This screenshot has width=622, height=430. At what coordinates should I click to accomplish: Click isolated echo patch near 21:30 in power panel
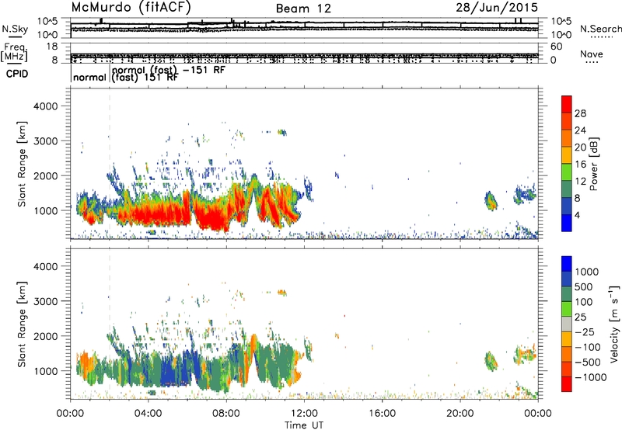click(x=491, y=201)
